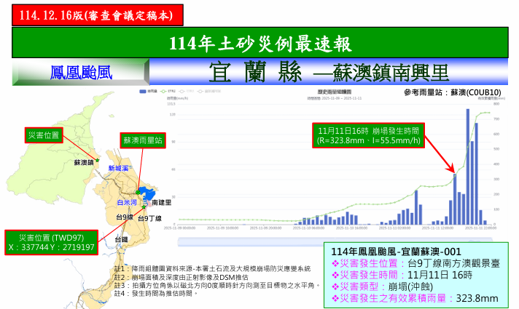The width and height of the screenshot is (519, 309).
Task: Click the 南建里 map label
Action: pyautogui.click(x=162, y=203)
